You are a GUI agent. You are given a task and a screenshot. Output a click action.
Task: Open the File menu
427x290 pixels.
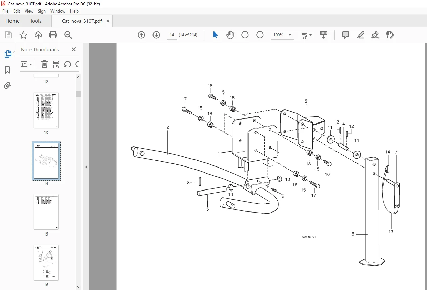click(5, 11)
